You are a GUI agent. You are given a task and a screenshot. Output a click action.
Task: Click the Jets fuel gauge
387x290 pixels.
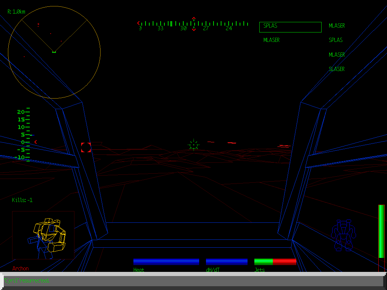275,261
